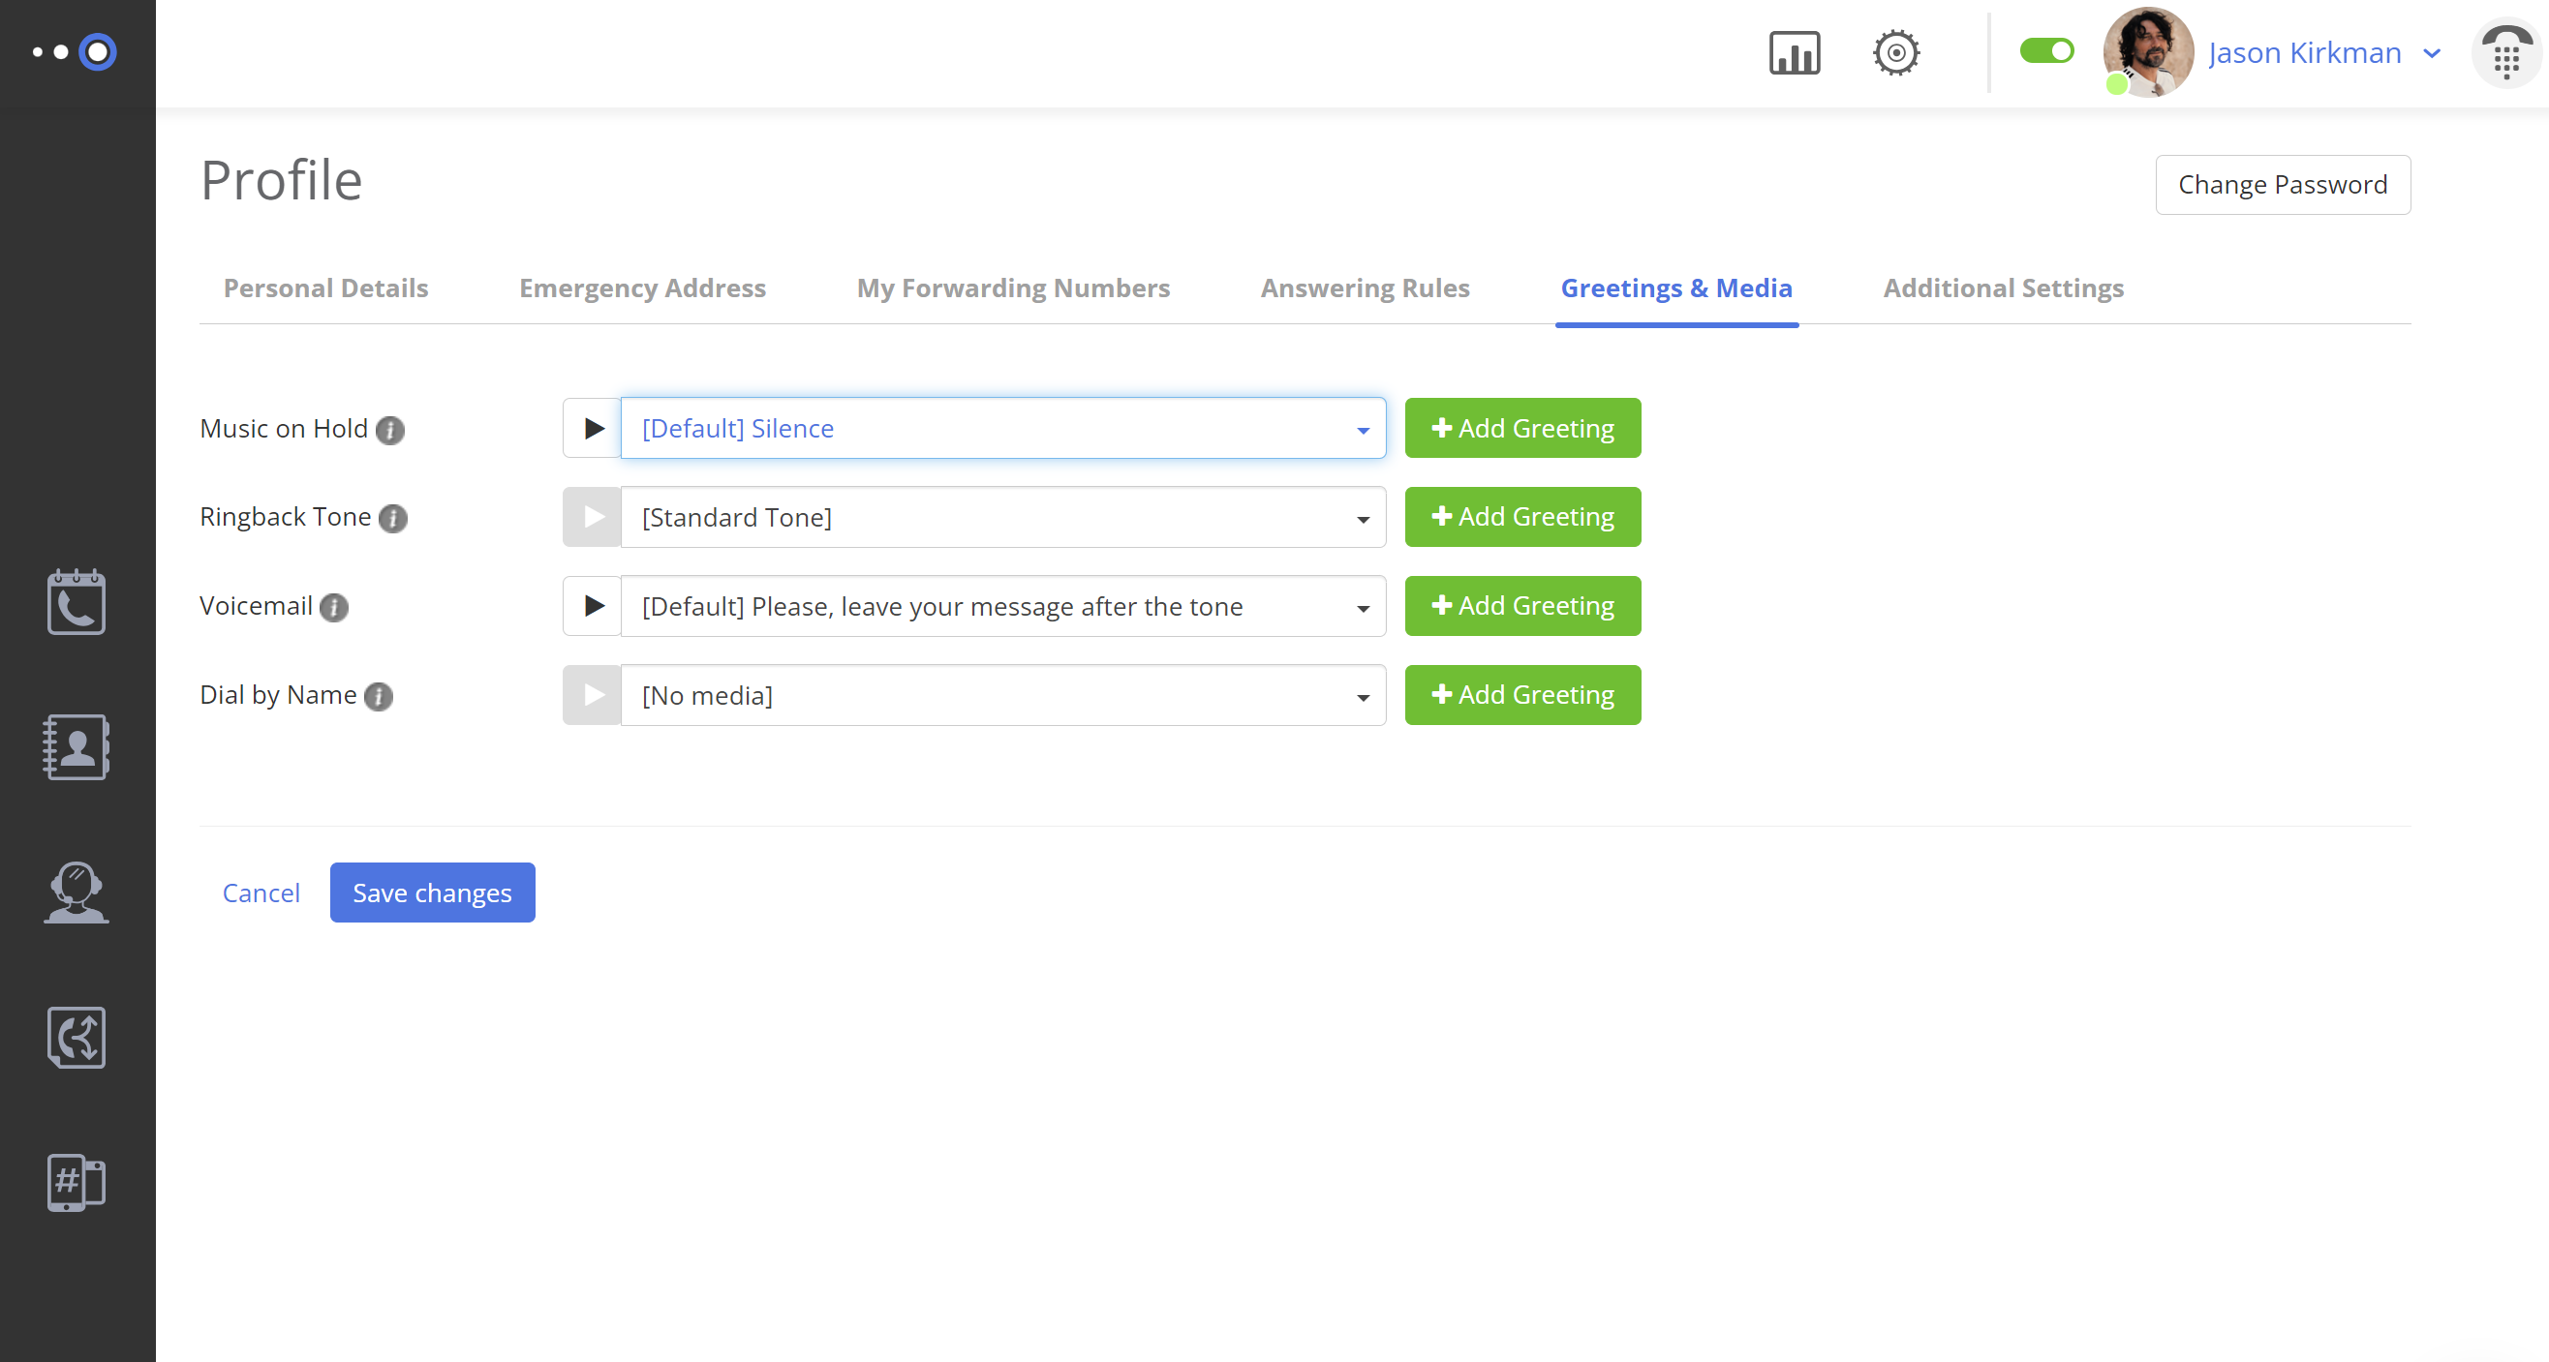
Task: Click the Cancel link
Action: (x=261, y=893)
